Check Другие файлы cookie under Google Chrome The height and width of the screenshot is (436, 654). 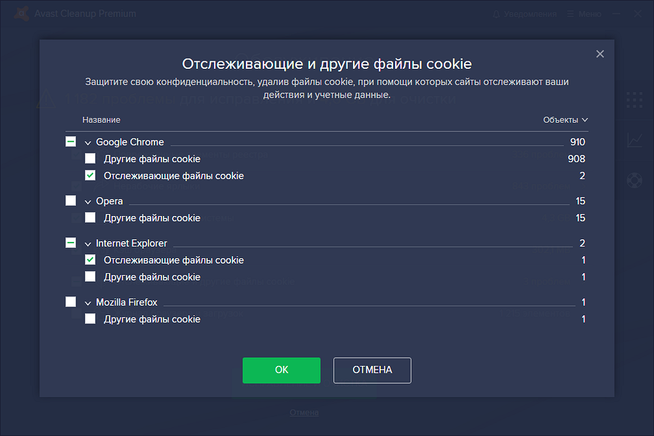[90, 159]
